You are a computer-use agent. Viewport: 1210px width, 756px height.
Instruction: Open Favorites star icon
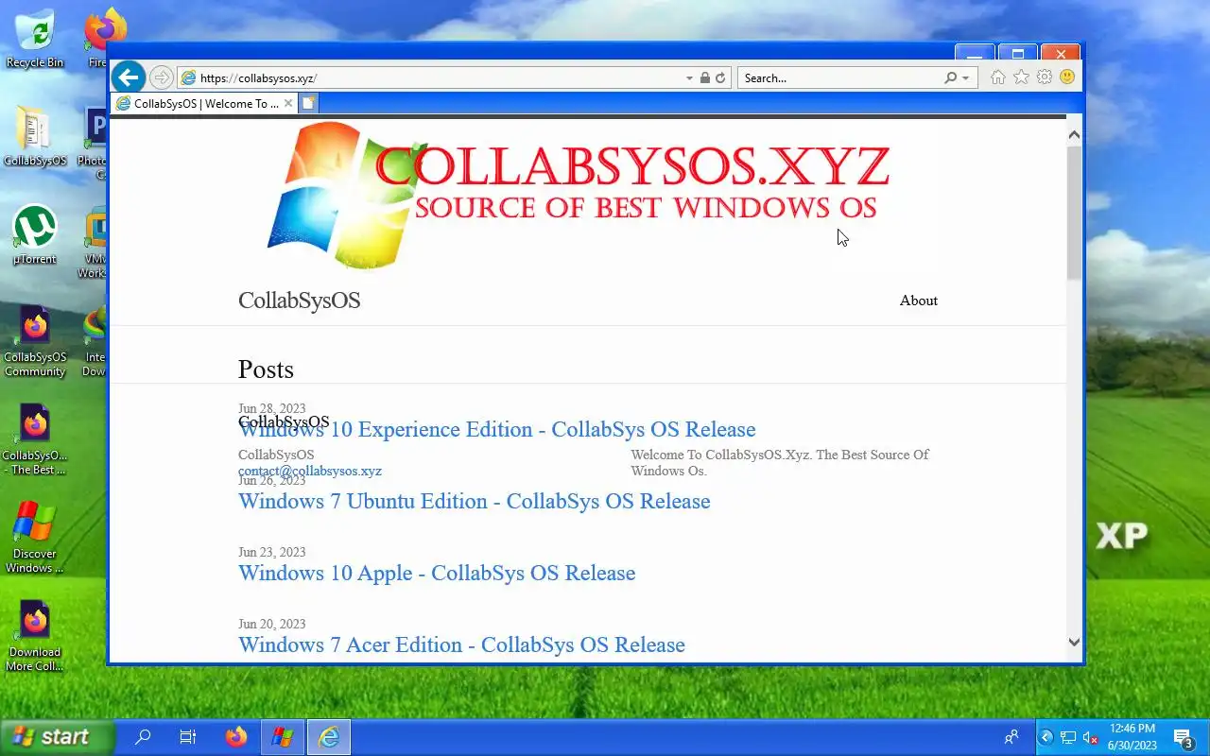1021,77
